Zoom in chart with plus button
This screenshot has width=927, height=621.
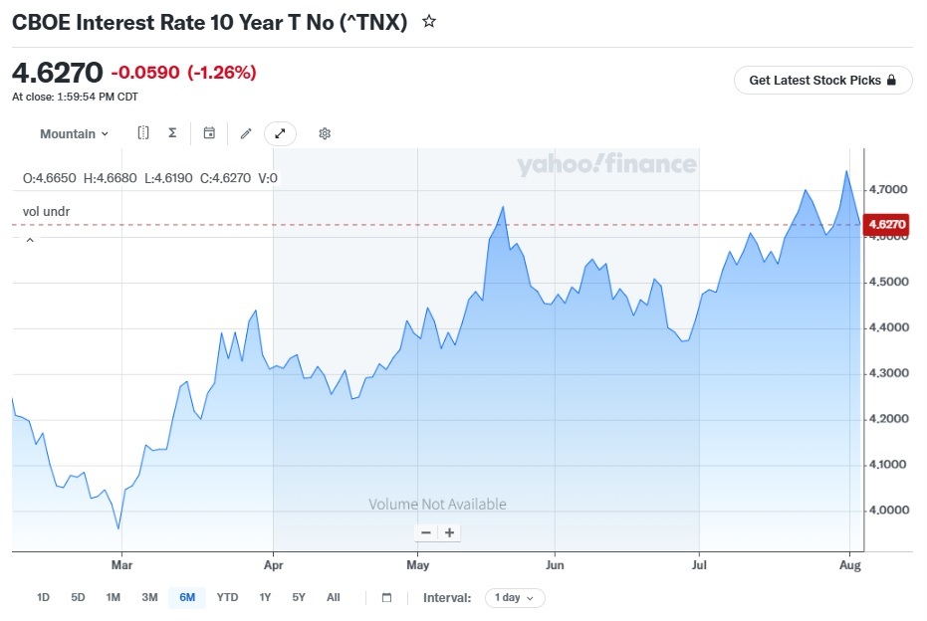[x=449, y=533]
